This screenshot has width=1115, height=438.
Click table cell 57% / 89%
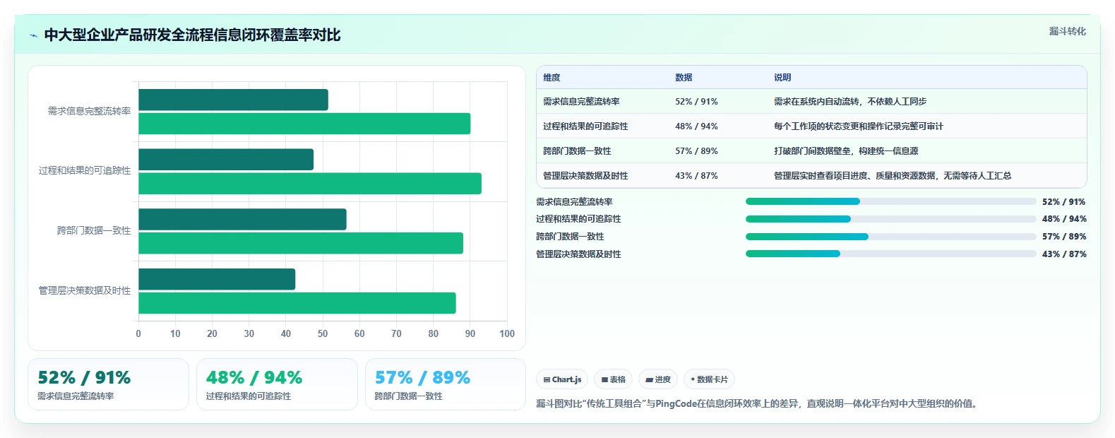696,151
